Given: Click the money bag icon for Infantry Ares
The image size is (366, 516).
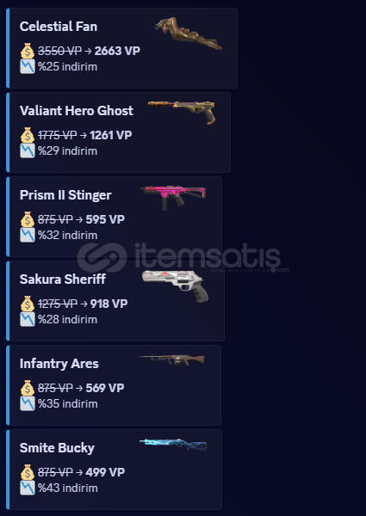Looking at the screenshot, I should click(28, 388).
